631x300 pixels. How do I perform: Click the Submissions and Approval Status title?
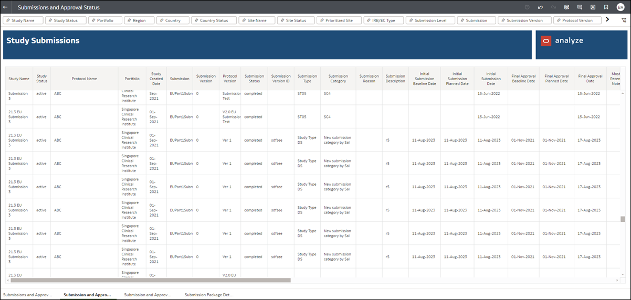59,7
